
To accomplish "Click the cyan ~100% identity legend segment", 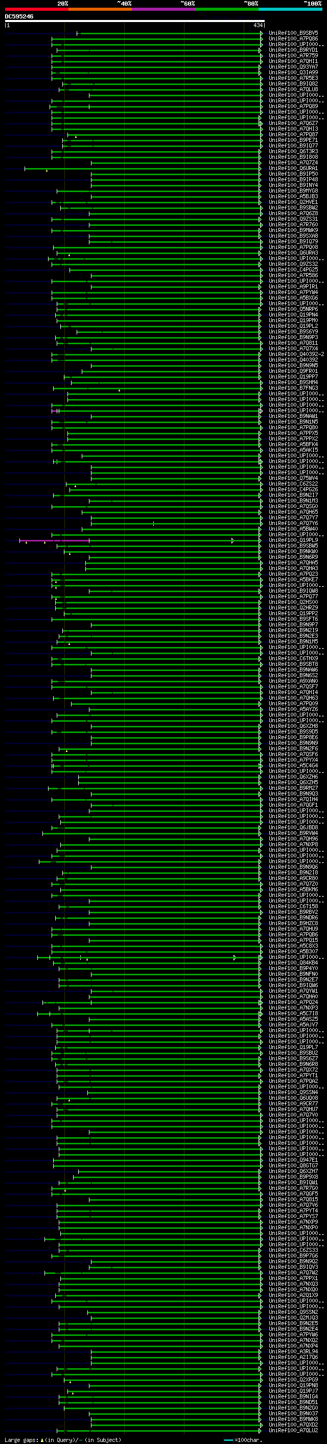I will [x=290, y=9].
